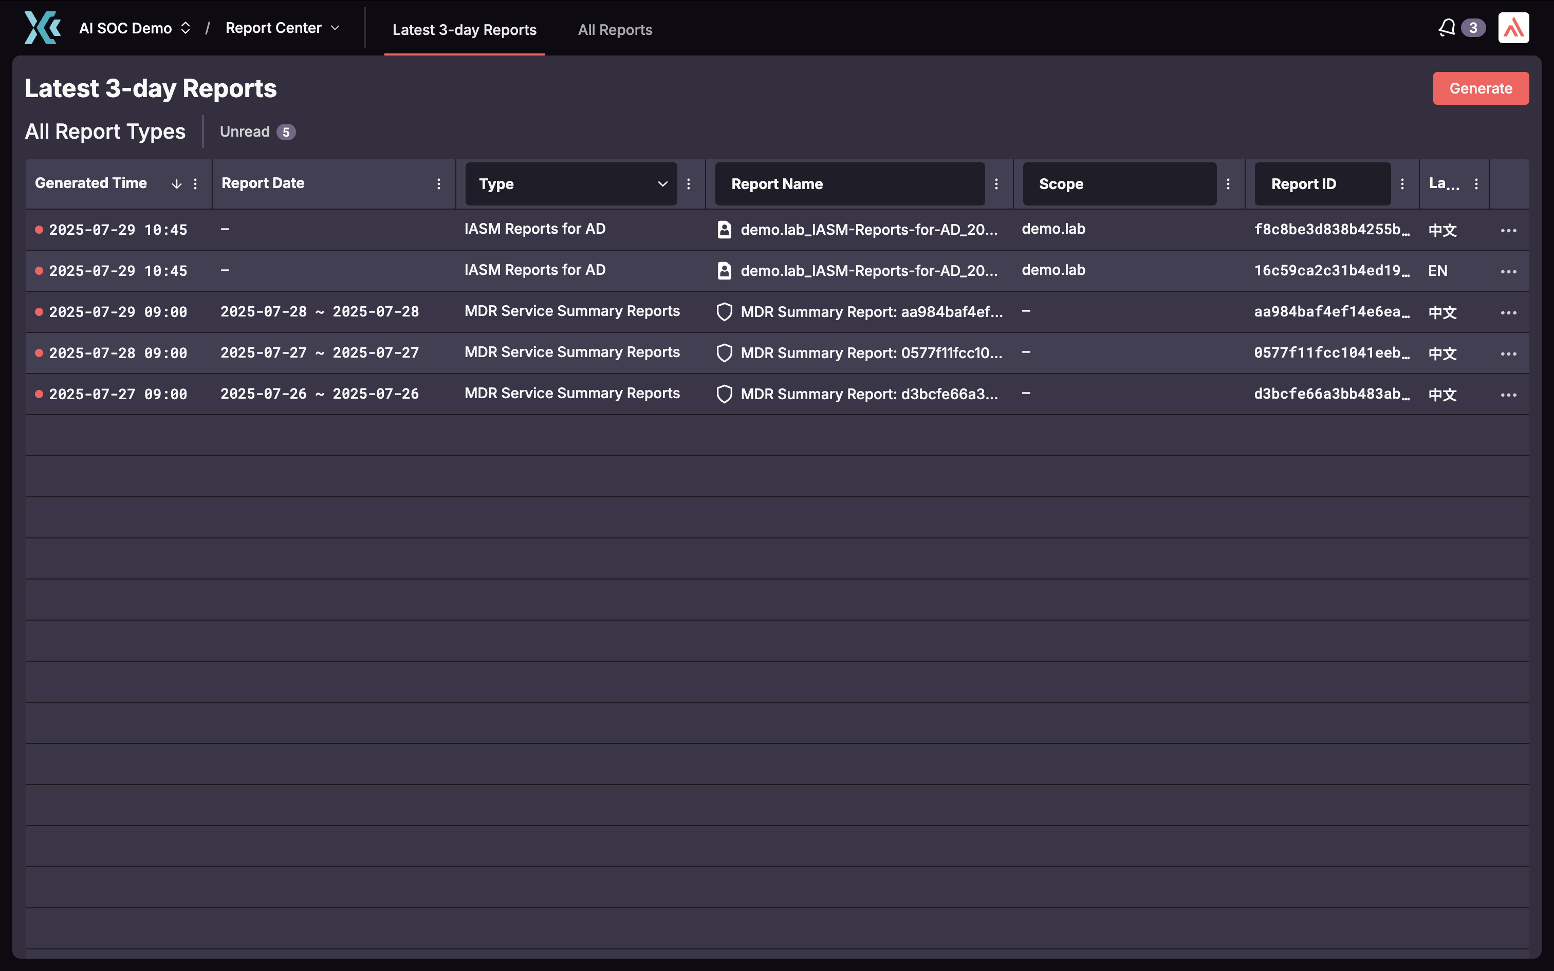This screenshot has height=971, width=1554.
Task: Open the EN demo.lab_IASM-Reports-for-AD report link
Action: [868, 271]
